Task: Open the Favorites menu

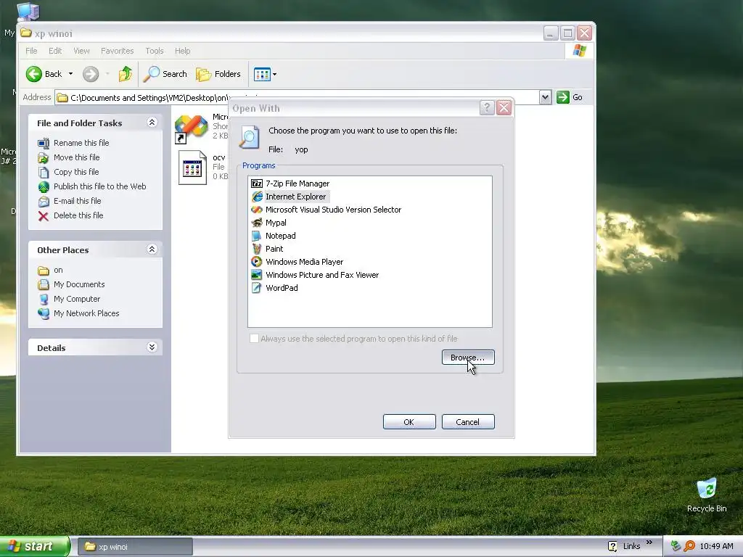Action: 117,51
